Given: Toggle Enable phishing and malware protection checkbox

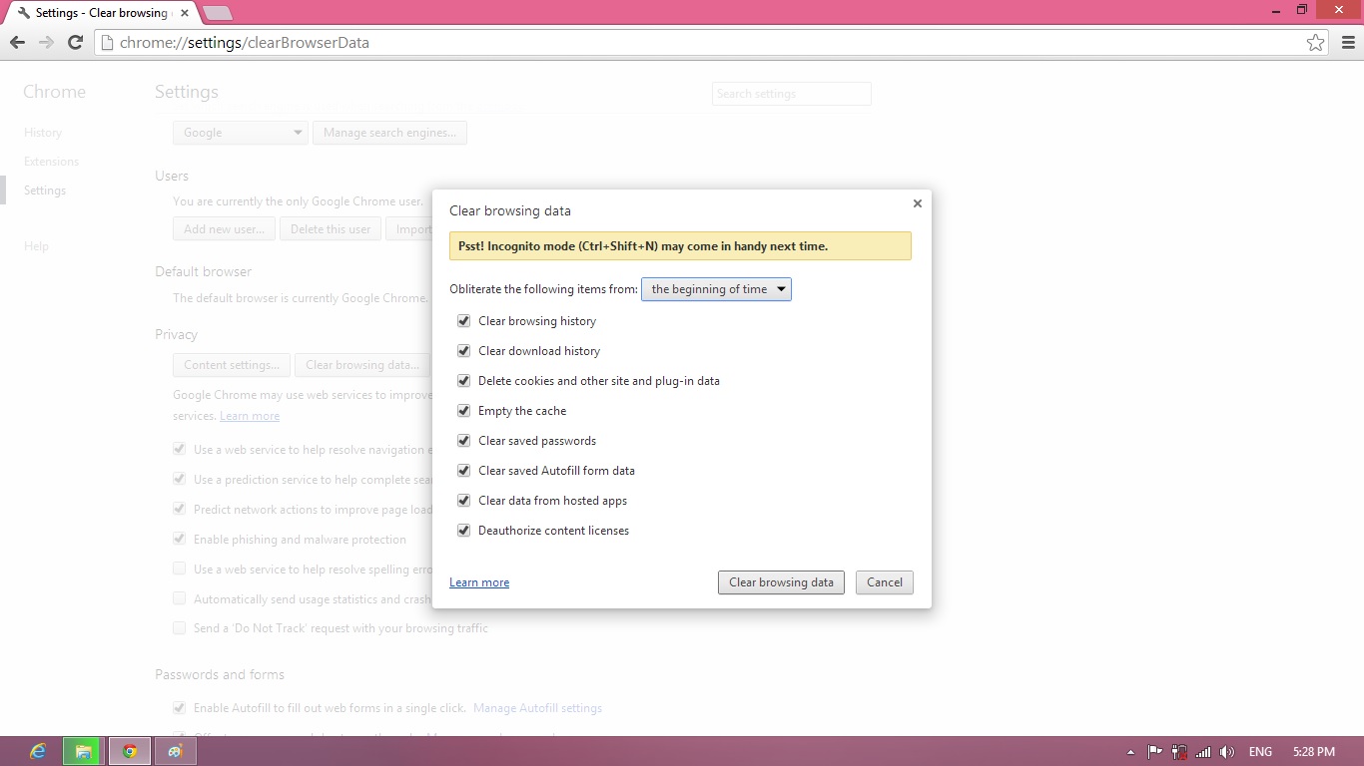Looking at the screenshot, I should (x=180, y=539).
